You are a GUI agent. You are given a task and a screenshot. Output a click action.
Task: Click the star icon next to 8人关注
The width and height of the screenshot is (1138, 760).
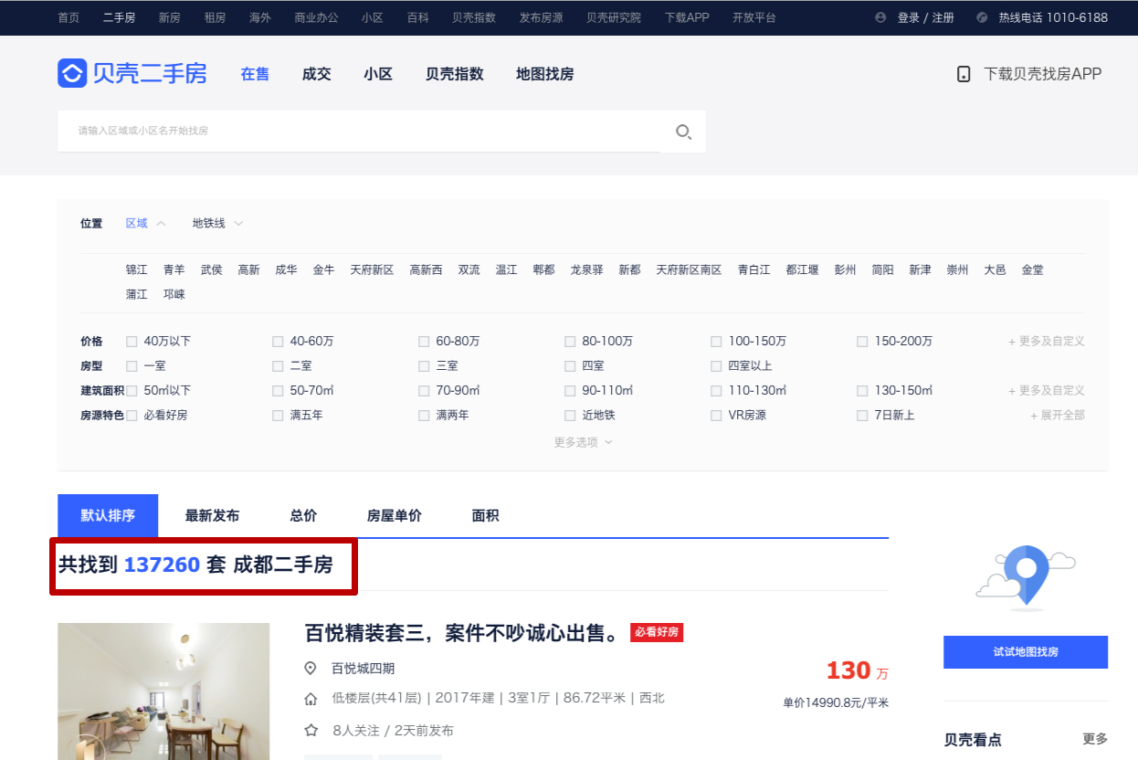click(x=311, y=730)
